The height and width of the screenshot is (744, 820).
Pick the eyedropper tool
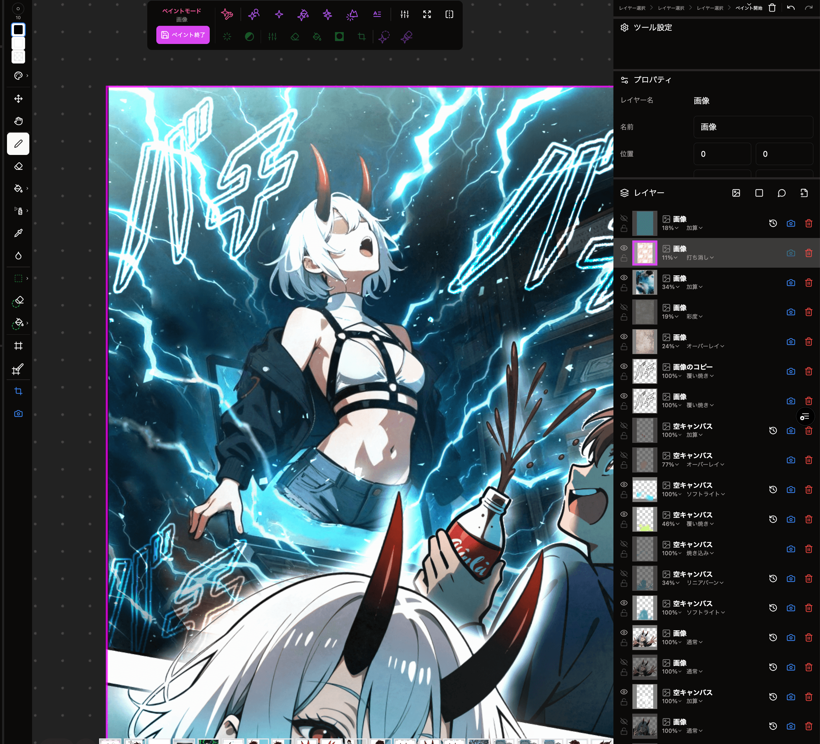click(x=18, y=233)
